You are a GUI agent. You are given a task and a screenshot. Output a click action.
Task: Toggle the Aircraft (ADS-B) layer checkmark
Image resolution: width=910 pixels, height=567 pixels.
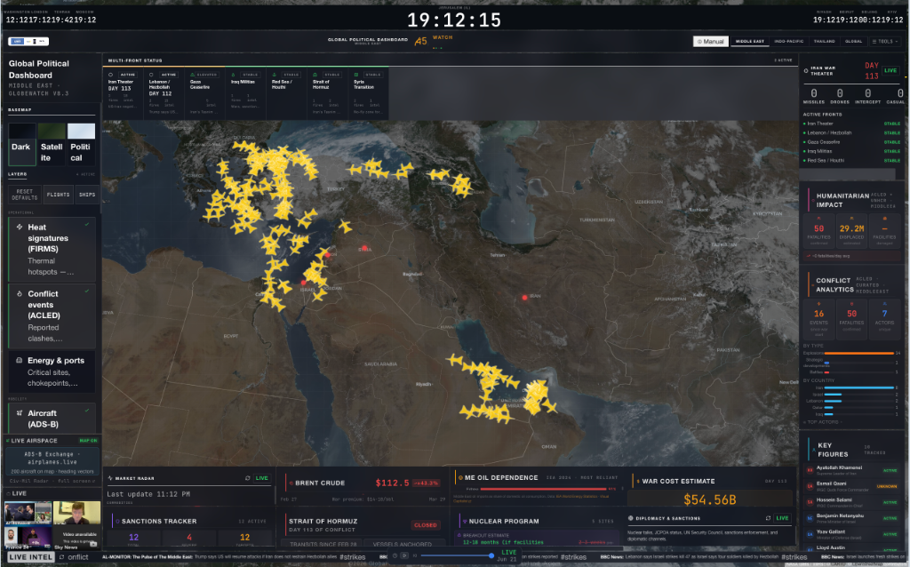click(87, 411)
